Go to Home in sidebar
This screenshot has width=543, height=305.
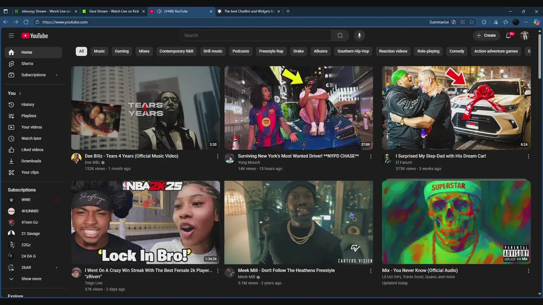click(x=34, y=53)
